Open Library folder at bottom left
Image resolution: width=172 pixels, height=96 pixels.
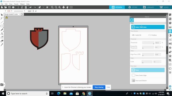point(2,85)
